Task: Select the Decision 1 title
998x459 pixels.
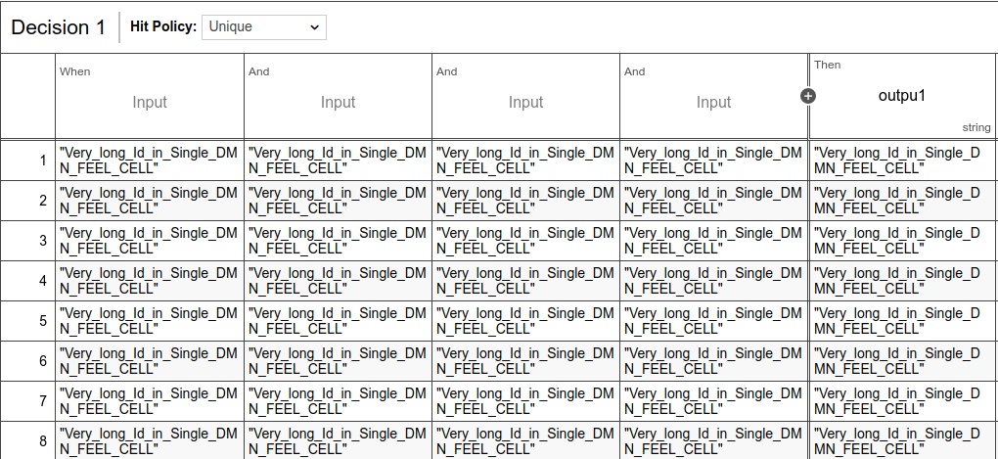Action: click(59, 27)
